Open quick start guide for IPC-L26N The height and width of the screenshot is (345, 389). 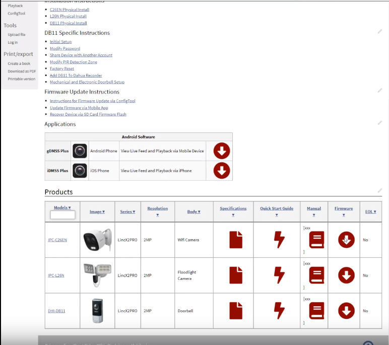point(279,275)
